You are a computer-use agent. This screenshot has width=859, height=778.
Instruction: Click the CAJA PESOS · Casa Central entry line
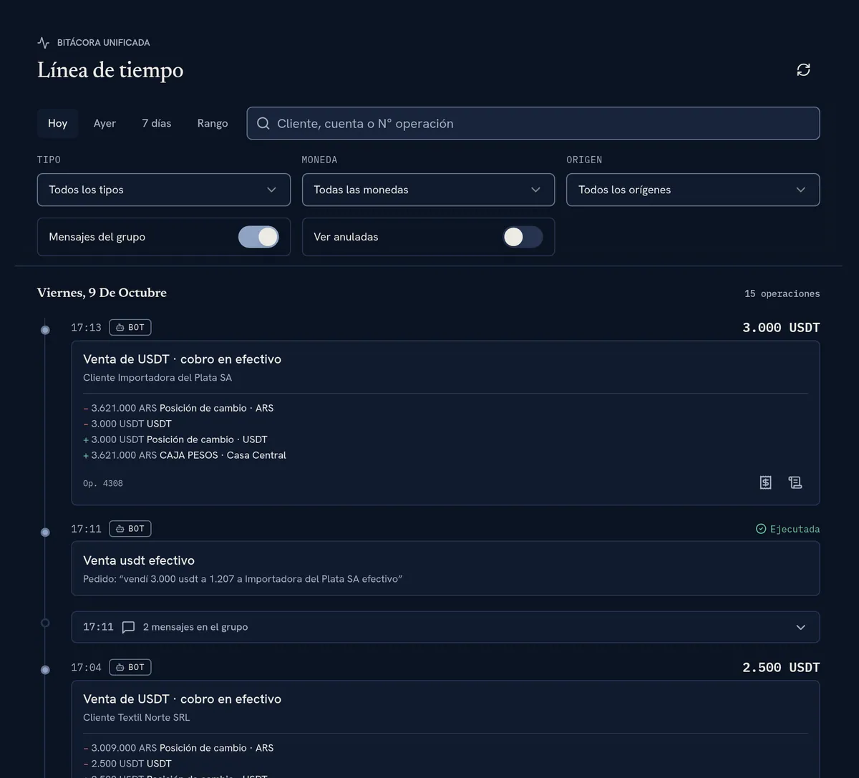click(x=185, y=455)
